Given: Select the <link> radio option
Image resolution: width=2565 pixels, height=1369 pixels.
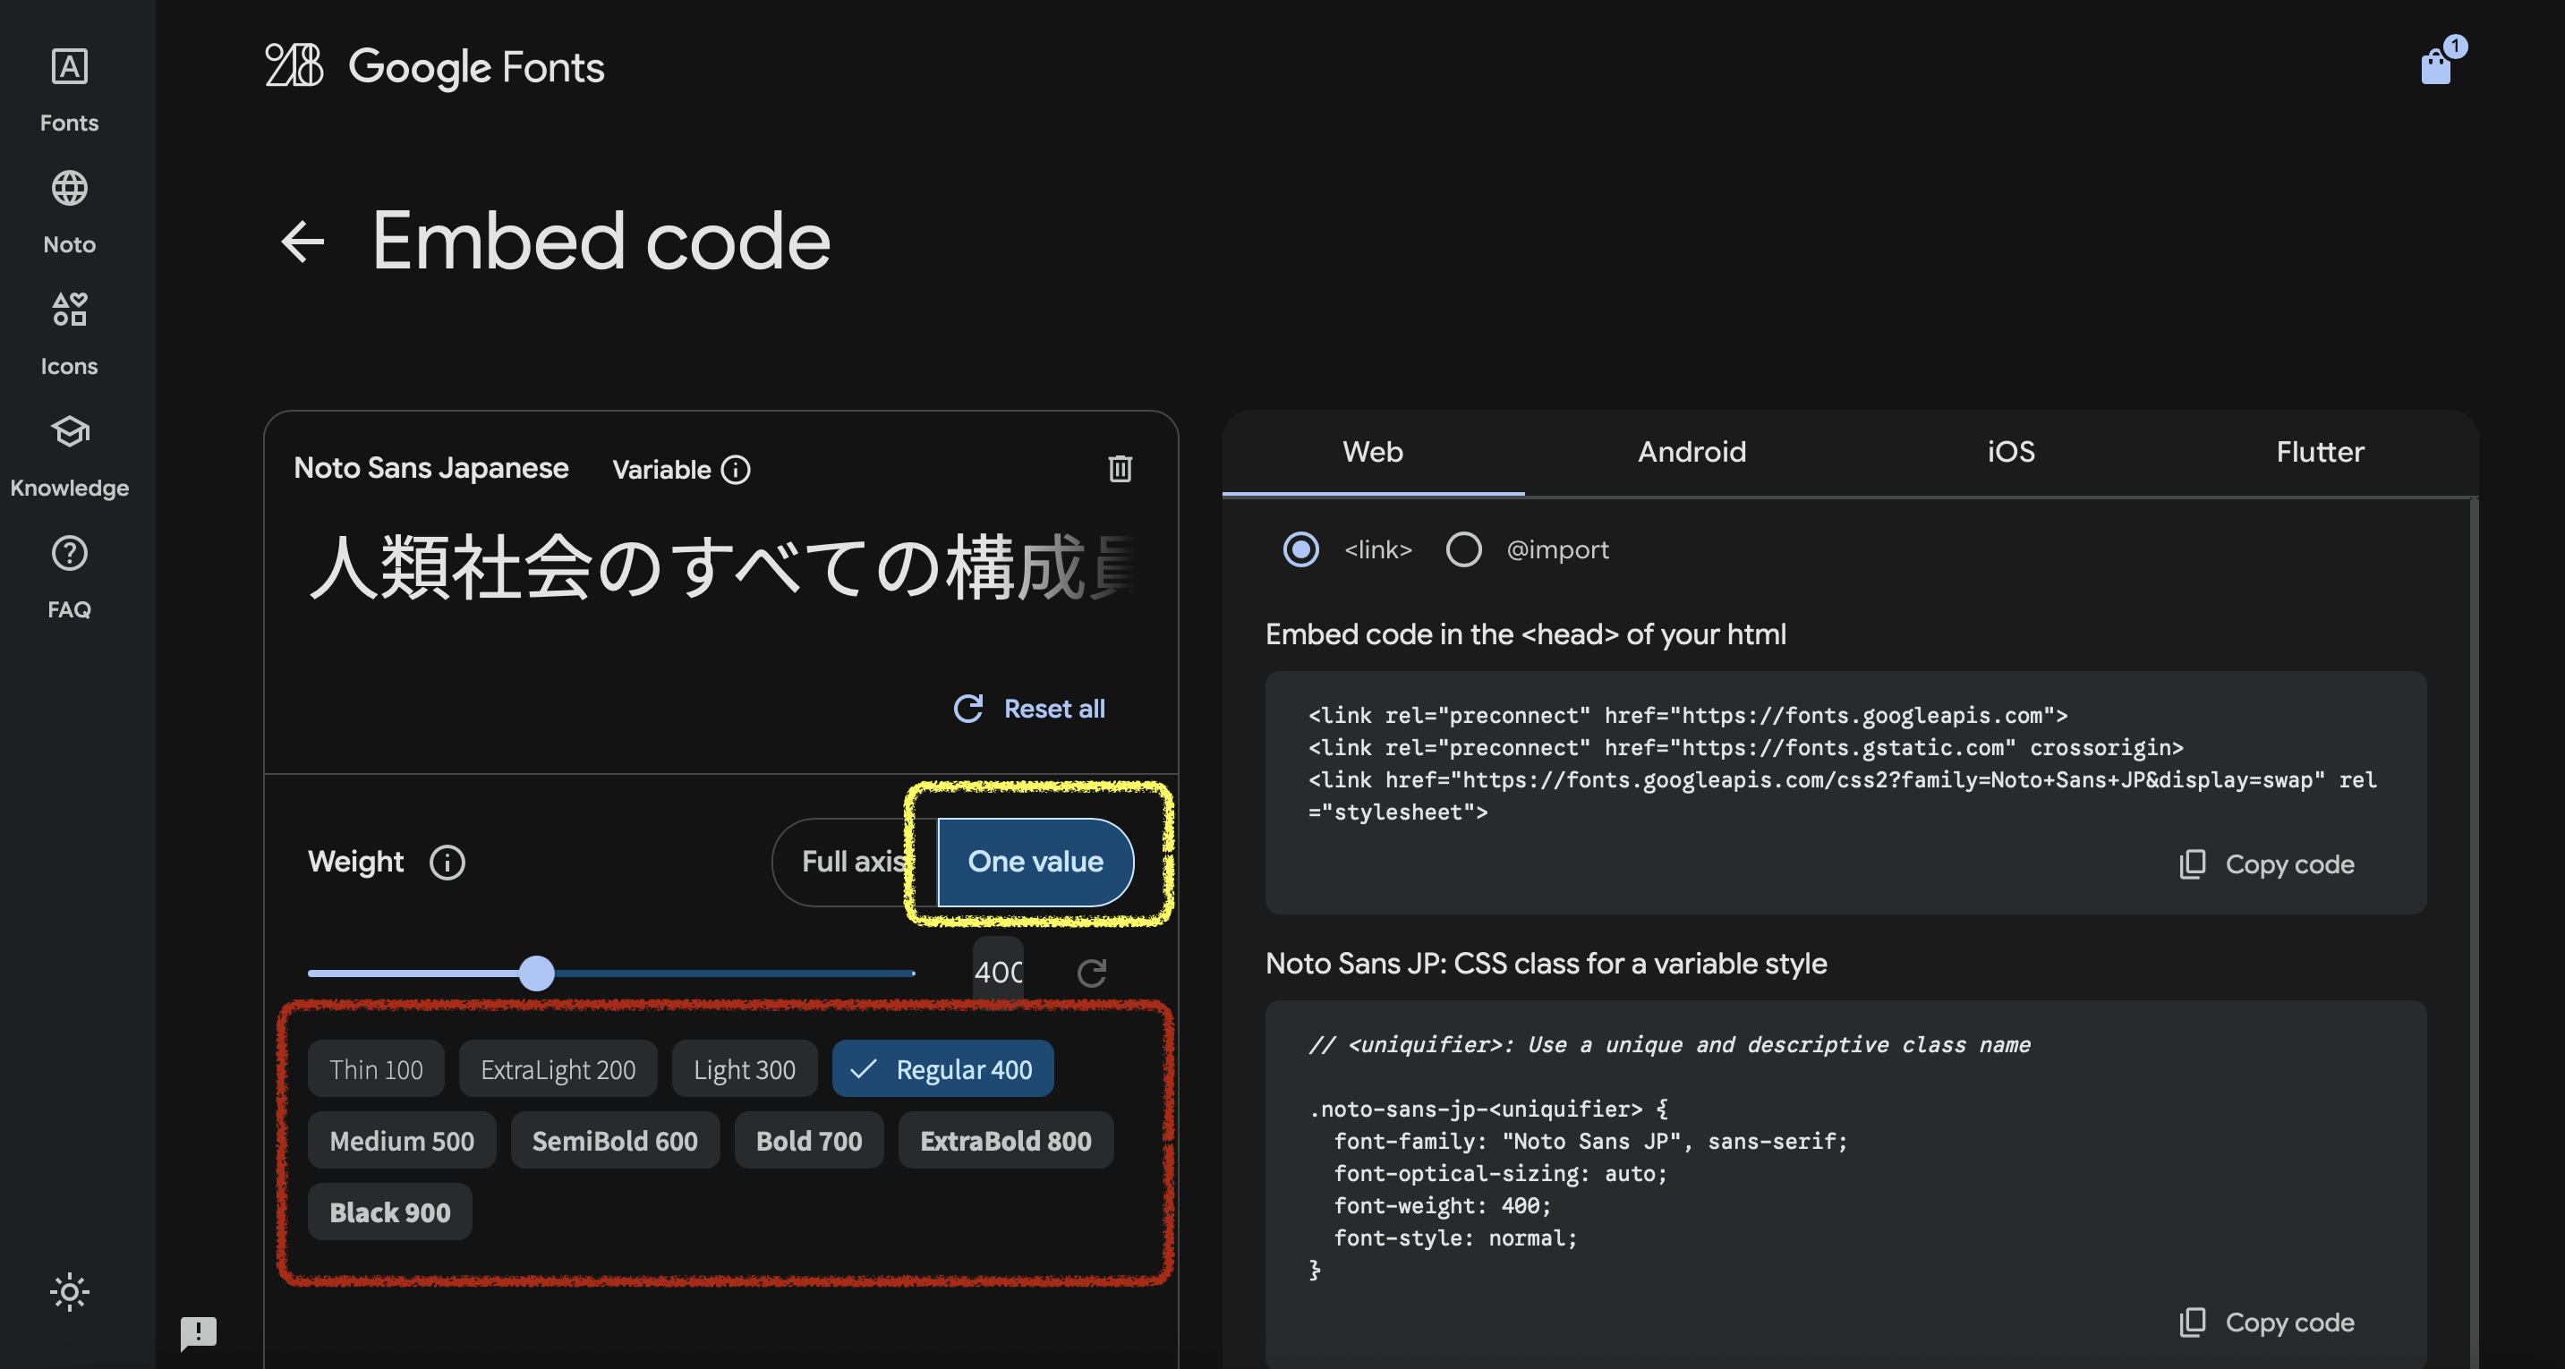Looking at the screenshot, I should point(1300,549).
